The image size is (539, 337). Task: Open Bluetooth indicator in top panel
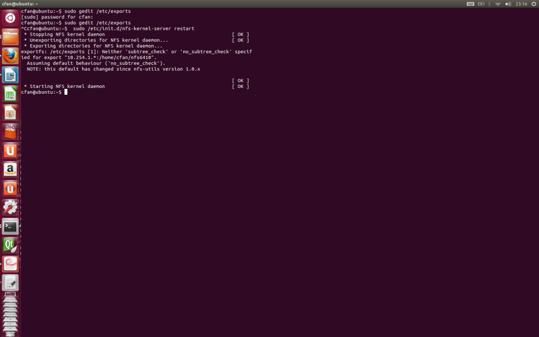click(x=489, y=4)
